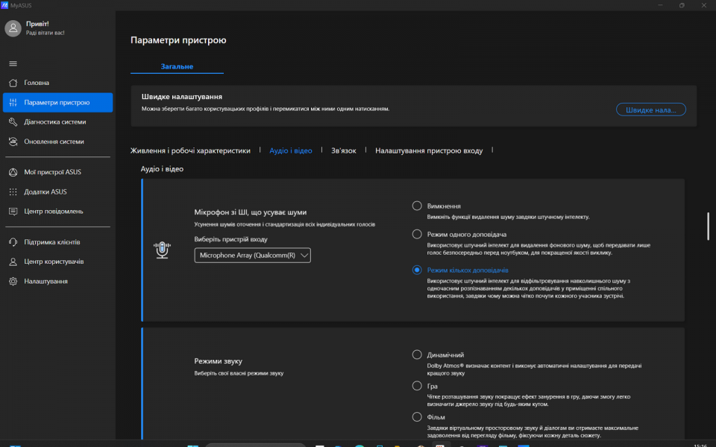716x447 pixels.
Task: Open the Головна home page
Action: (57, 83)
